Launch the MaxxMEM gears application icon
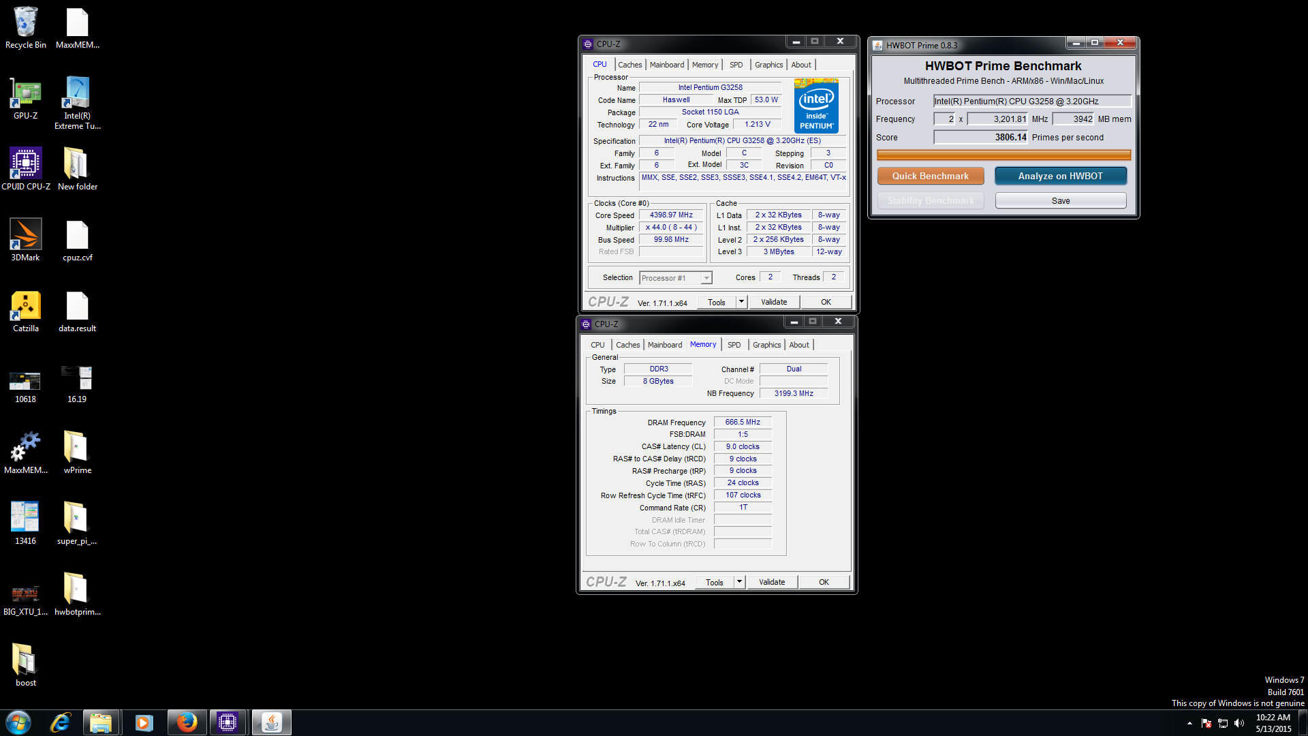Image resolution: width=1308 pixels, height=736 pixels. coord(26,453)
